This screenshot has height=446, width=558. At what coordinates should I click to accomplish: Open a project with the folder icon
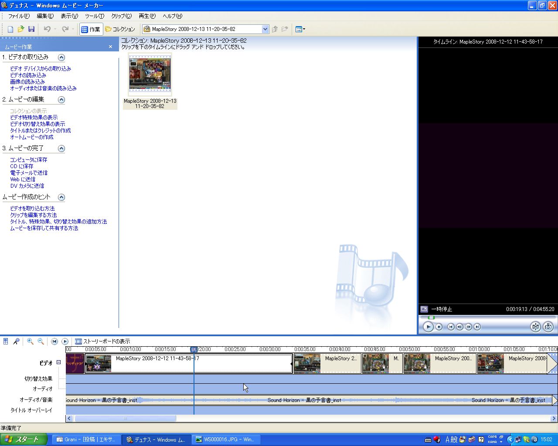tap(20, 29)
